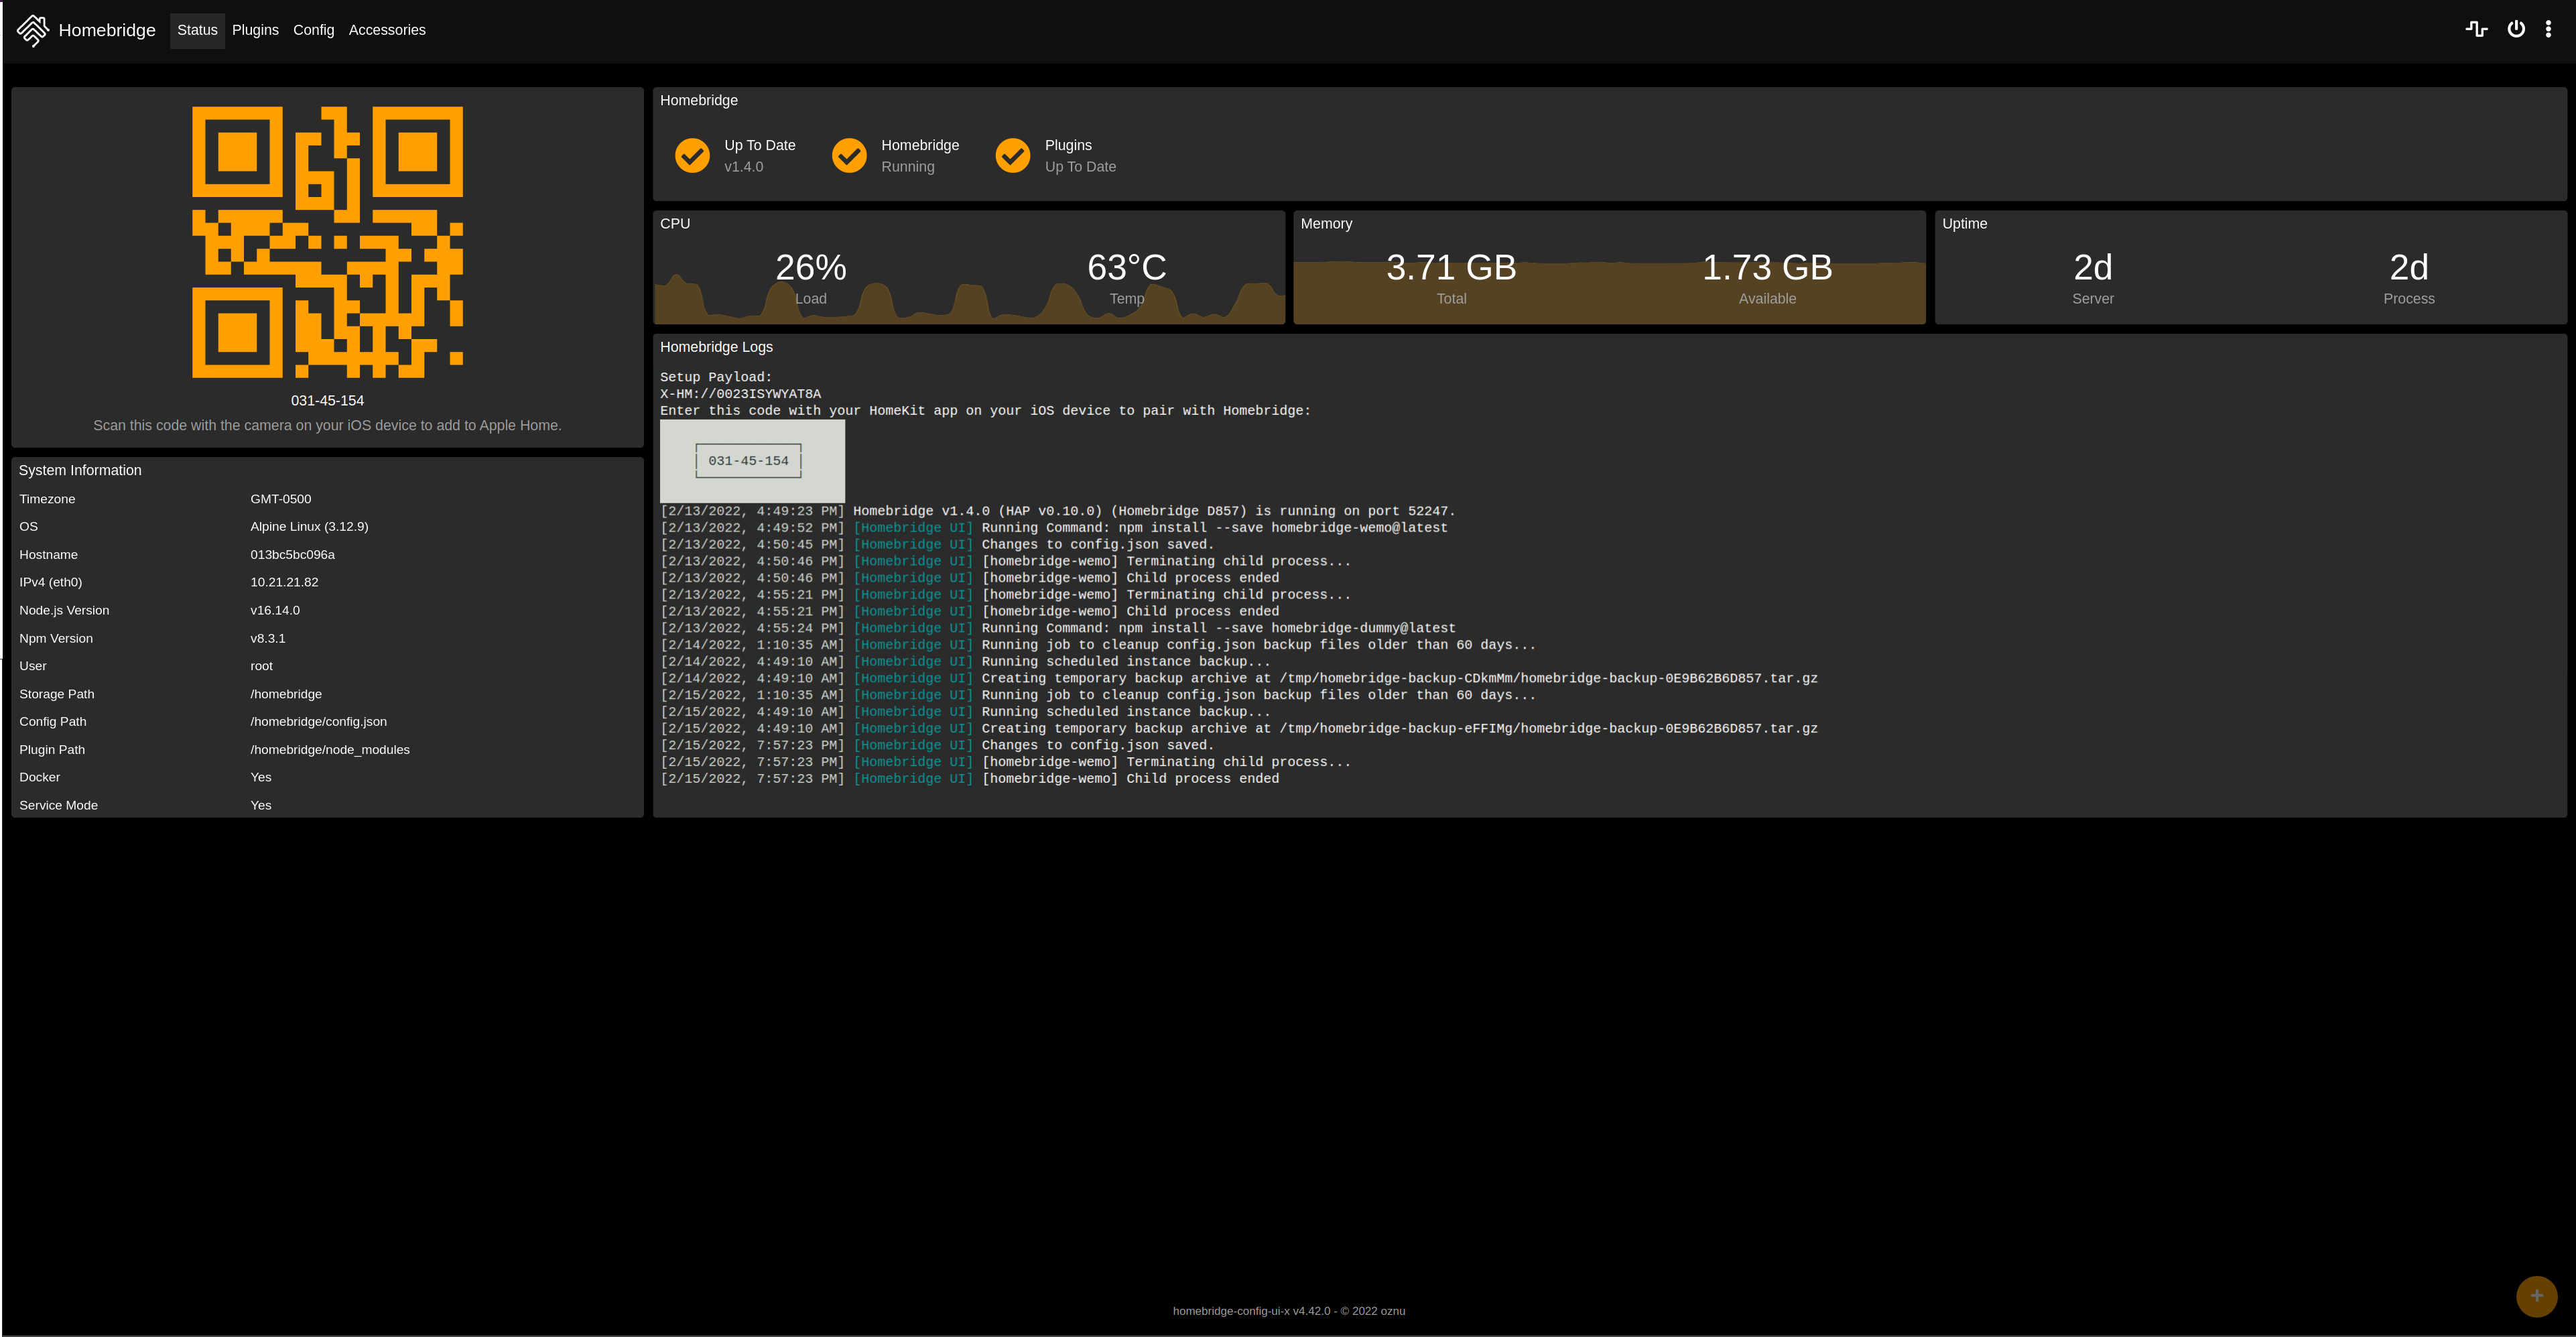Click the HomeKit QR code image
Viewport: 2576px width, 1337px height.
pos(327,242)
